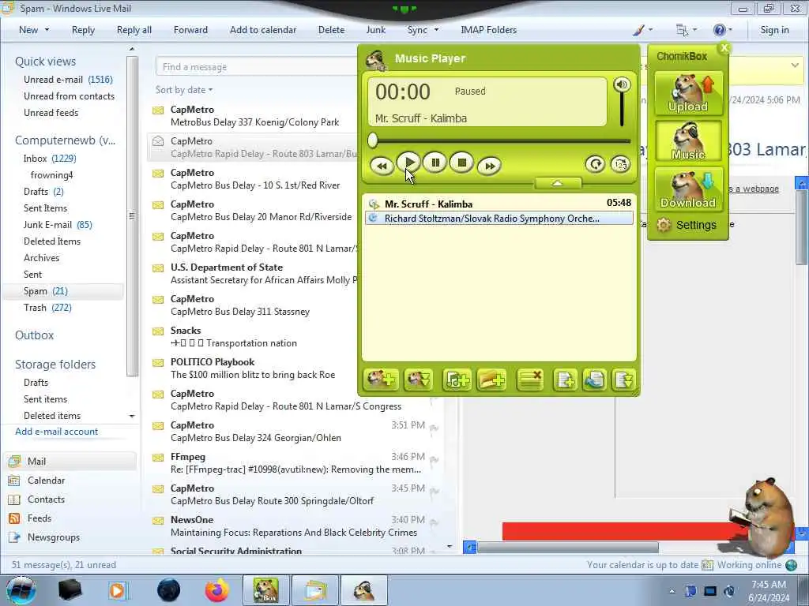Open playlist with blue arrow document icon

click(594, 380)
